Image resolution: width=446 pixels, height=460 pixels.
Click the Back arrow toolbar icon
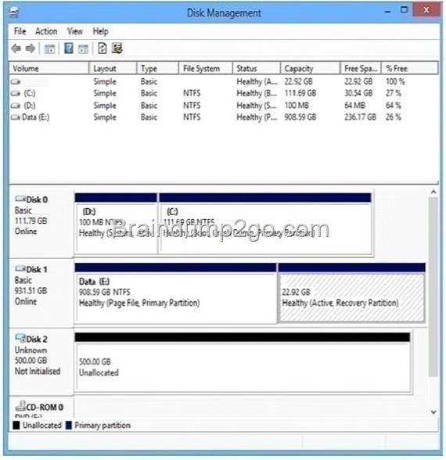(x=16, y=49)
